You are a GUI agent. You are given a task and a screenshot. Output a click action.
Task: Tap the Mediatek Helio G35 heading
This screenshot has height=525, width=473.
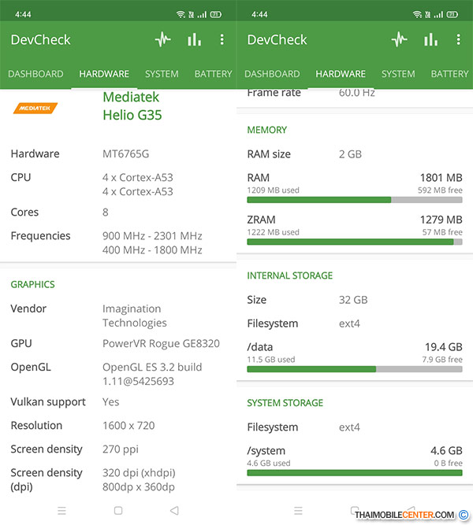pyautogui.click(x=132, y=105)
